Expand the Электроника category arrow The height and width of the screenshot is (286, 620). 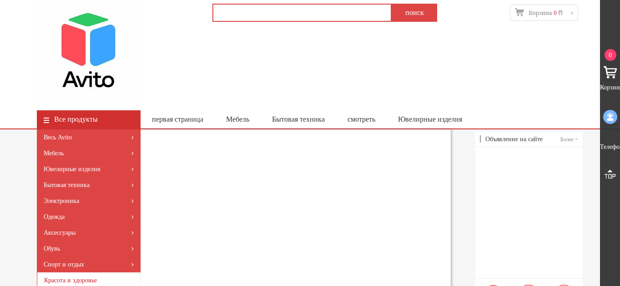coord(132,201)
